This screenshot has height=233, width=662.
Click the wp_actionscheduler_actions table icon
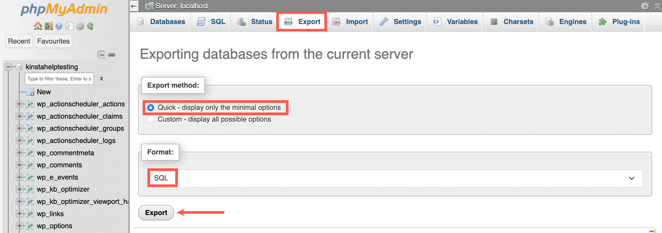[x=30, y=104]
